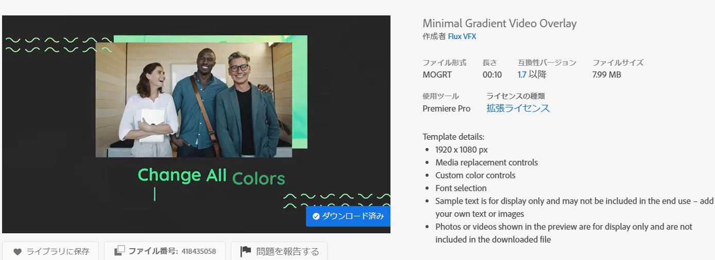Click the Minimal Gradient Video Overlay title
The image size is (715, 260).
pos(500,24)
